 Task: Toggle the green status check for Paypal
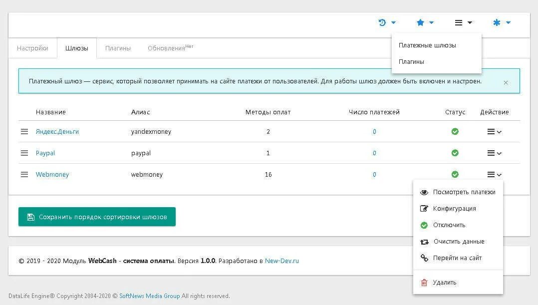tap(455, 153)
